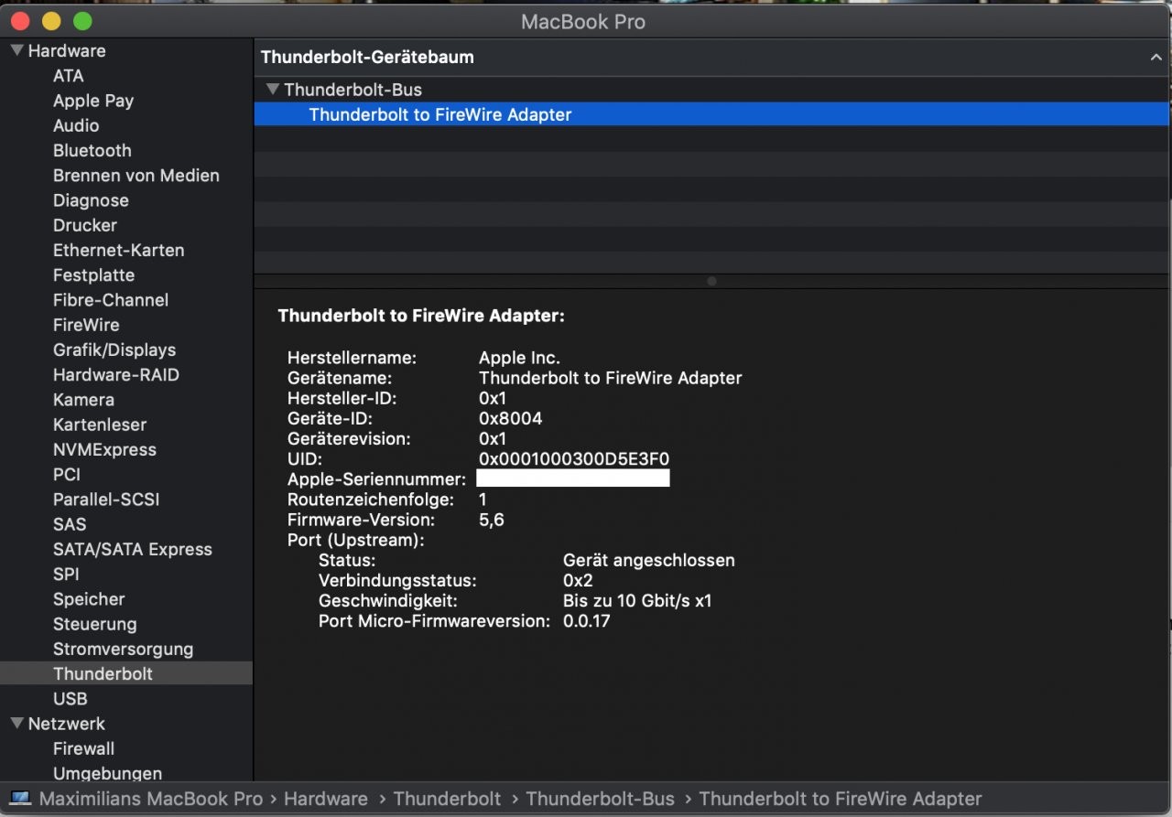Click Maximilians MacBook Pro in path bar
The width and height of the screenshot is (1172, 817).
(151, 799)
